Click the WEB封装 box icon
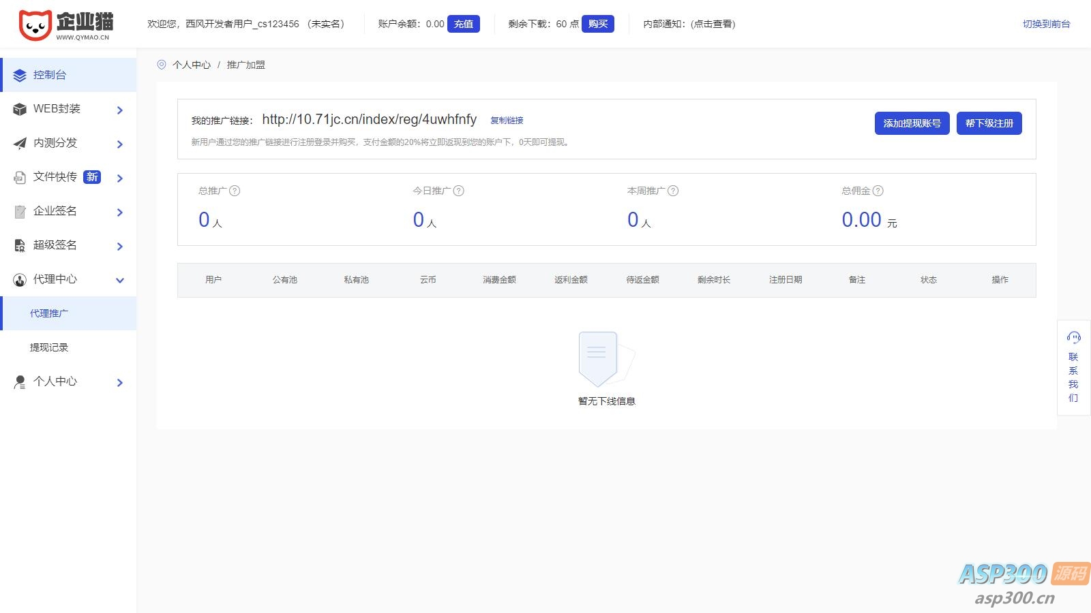Viewport: 1091px width, 613px height. 20,109
